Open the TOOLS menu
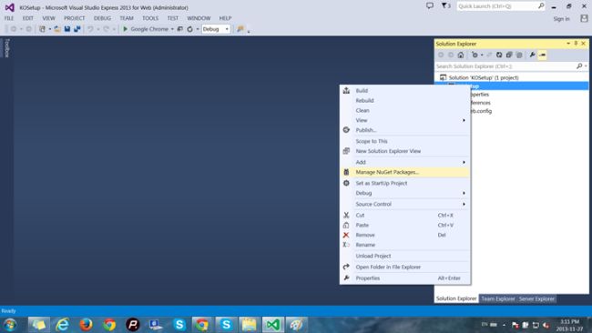The height and width of the screenshot is (333, 592). 150,18
